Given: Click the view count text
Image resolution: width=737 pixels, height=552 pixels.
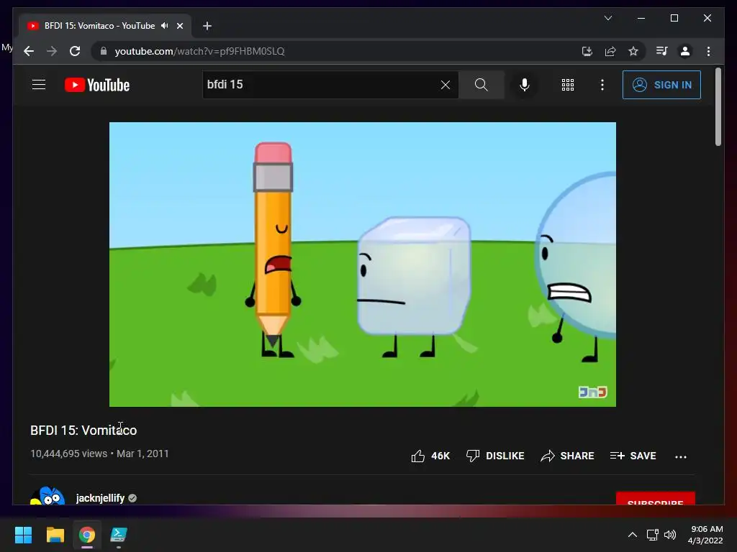Looking at the screenshot, I should [68, 454].
